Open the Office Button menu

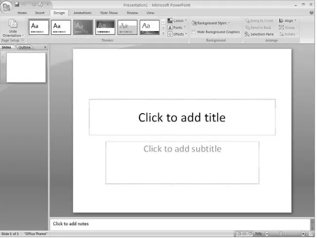6,7
